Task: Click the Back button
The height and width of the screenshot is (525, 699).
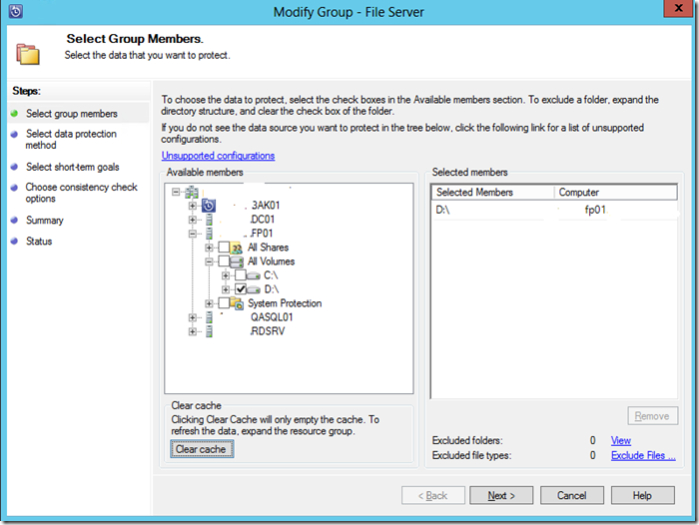Action: [432, 496]
